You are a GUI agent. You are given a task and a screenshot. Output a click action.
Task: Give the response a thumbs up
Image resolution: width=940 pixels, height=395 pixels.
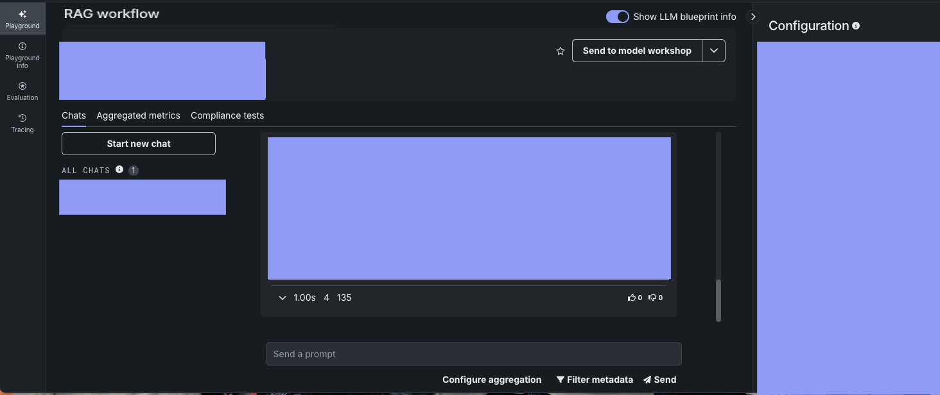635,298
